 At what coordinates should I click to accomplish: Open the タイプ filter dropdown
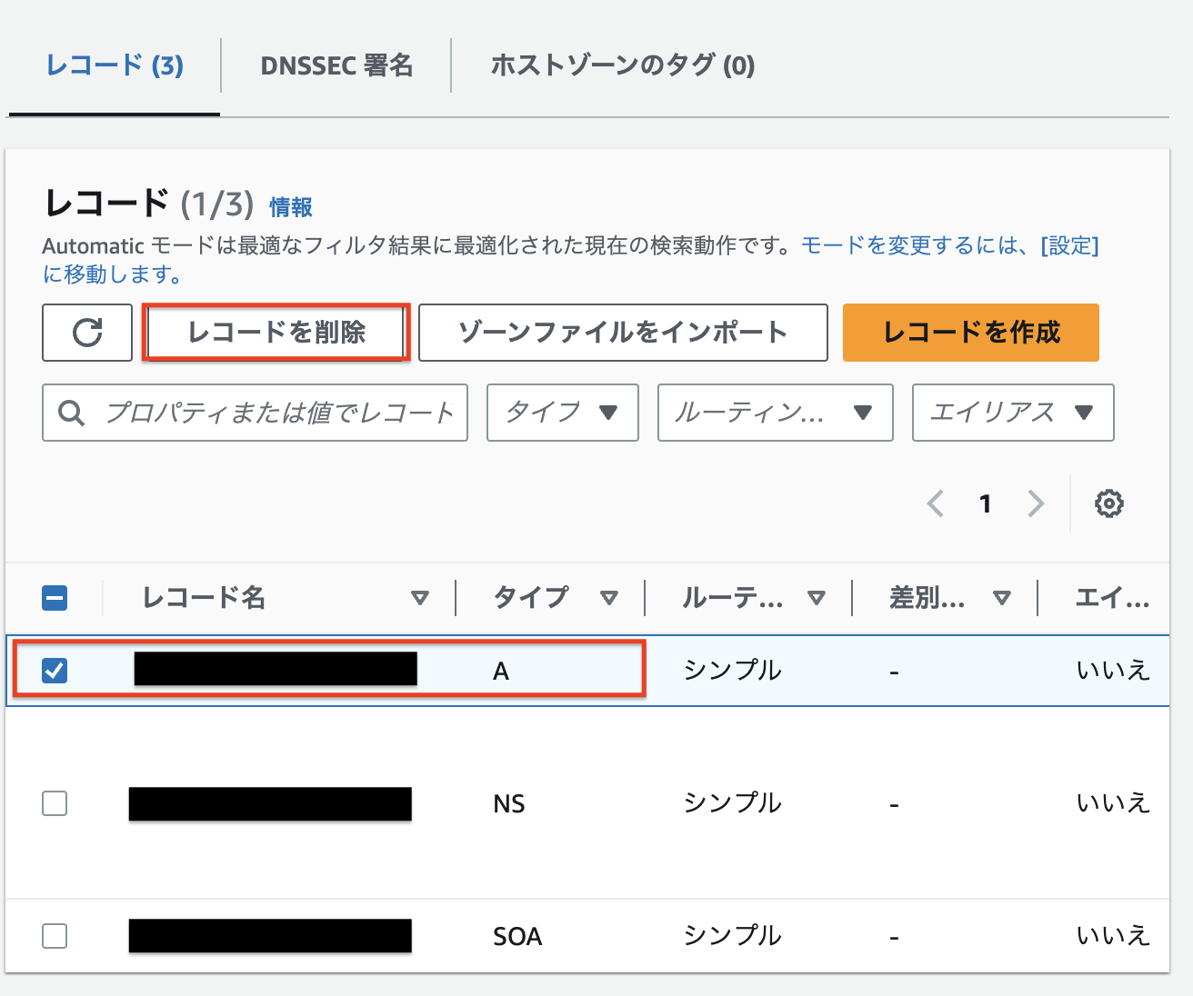tap(562, 413)
